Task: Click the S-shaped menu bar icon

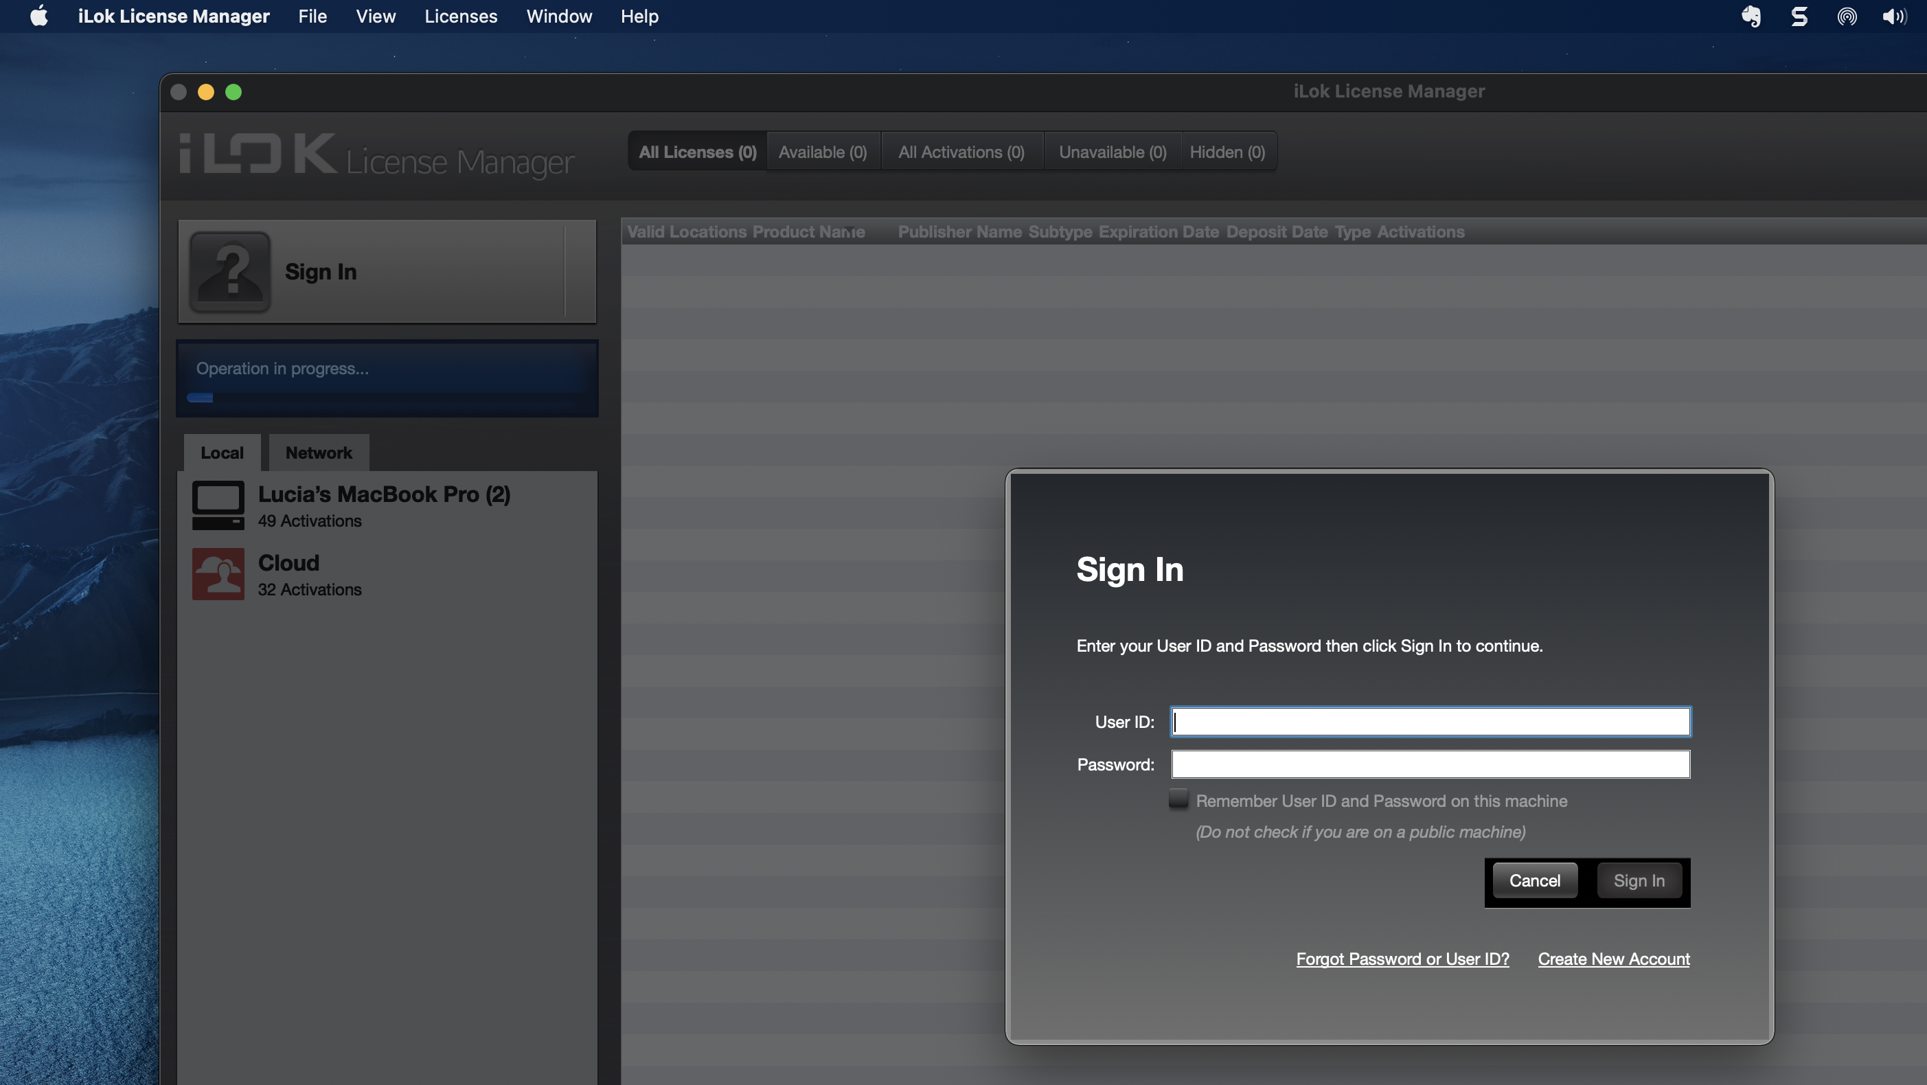Action: (x=1799, y=16)
